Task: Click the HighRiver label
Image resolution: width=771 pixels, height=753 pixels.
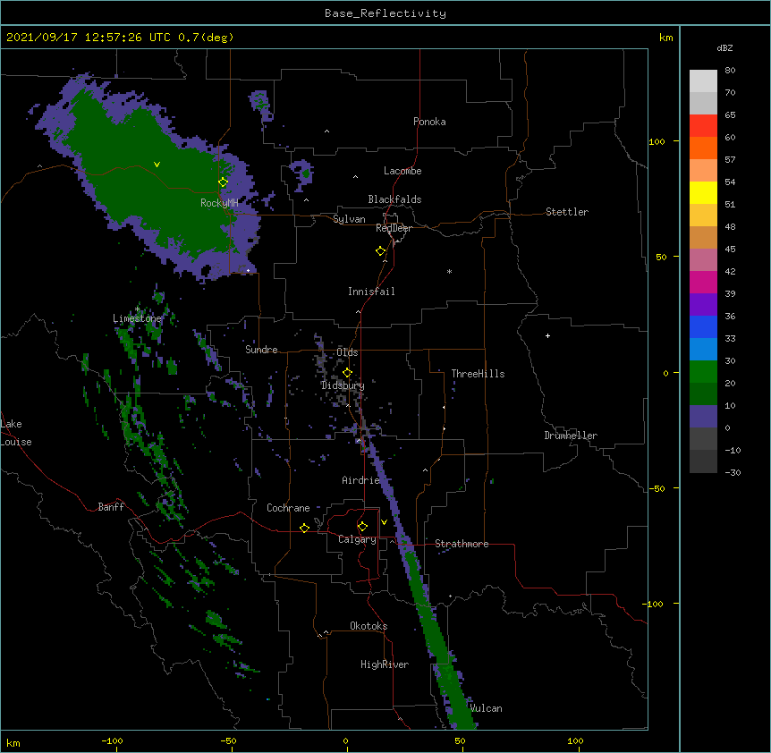Action: [385, 664]
